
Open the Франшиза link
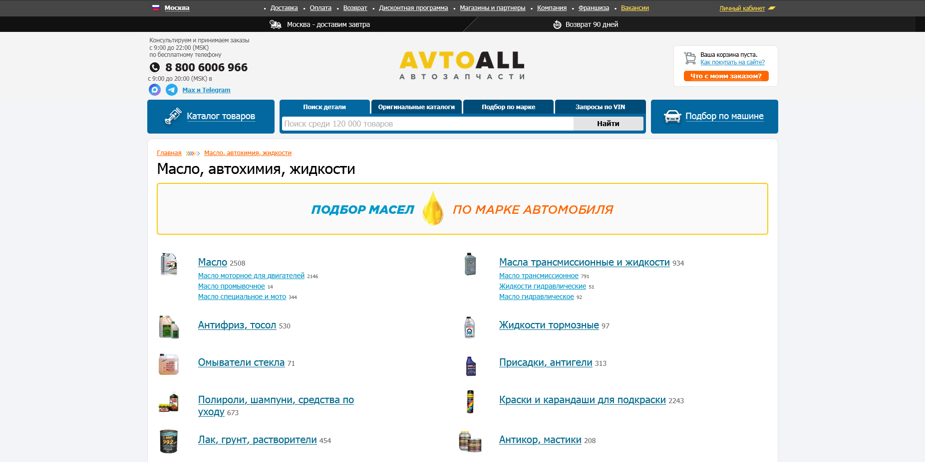click(594, 8)
